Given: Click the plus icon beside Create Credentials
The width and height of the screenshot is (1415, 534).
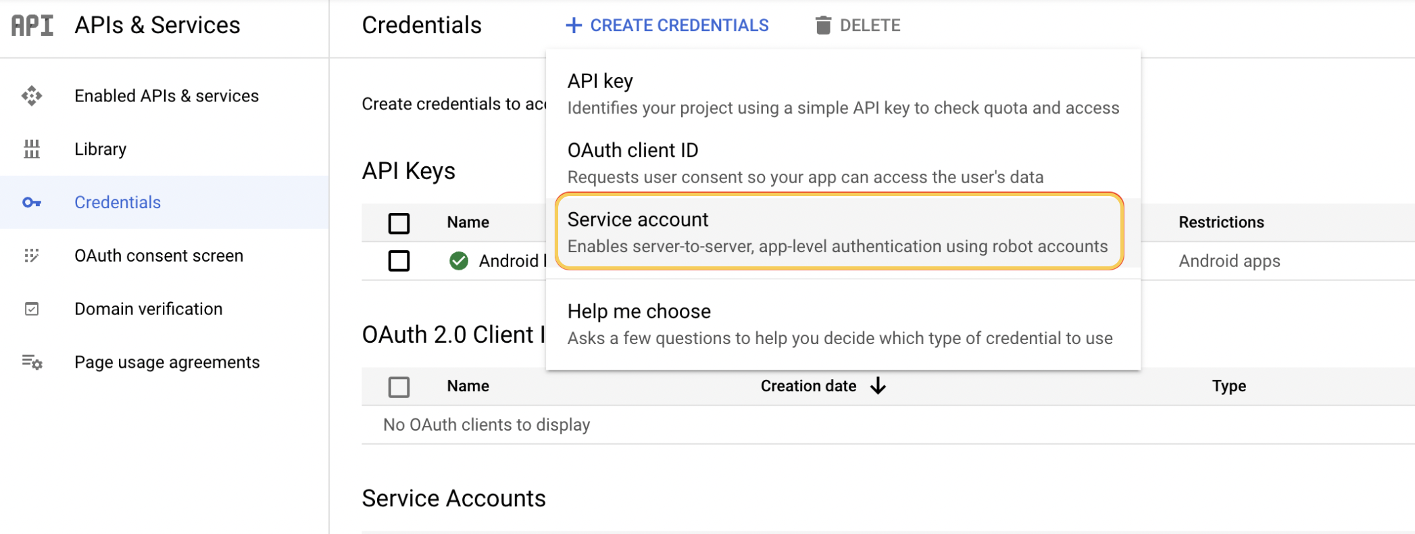Looking at the screenshot, I should point(574,26).
